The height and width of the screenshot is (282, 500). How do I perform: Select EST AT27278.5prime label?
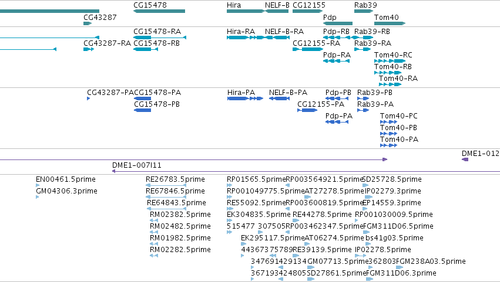tap(334, 191)
